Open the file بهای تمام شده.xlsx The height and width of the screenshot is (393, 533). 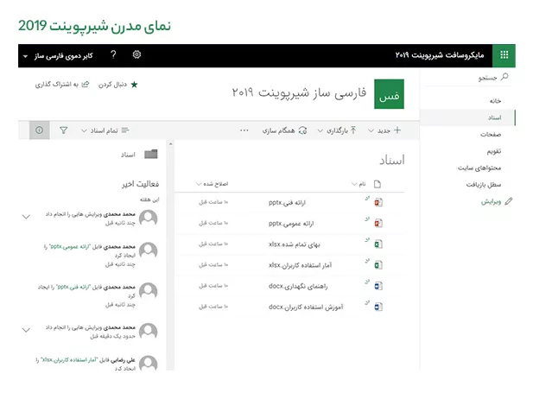click(x=294, y=244)
